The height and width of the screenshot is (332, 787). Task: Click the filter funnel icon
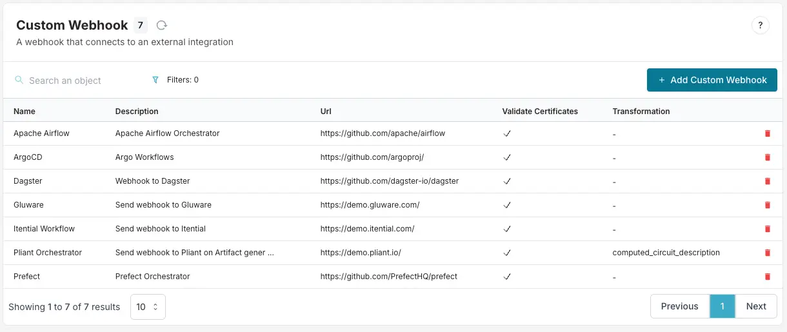[x=155, y=80]
